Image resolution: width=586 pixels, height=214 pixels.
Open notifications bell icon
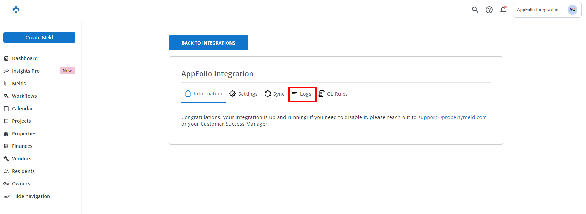click(x=503, y=10)
